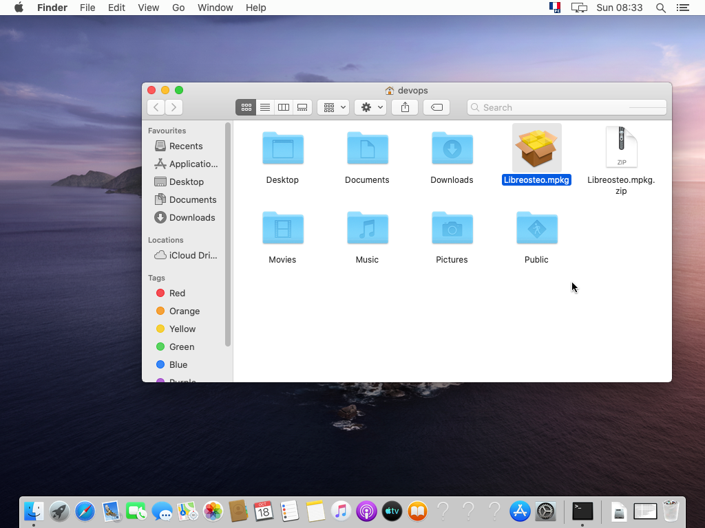Image resolution: width=705 pixels, height=528 pixels.
Task: Open System Preferences from the Dock
Action: click(x=546, y=511)
